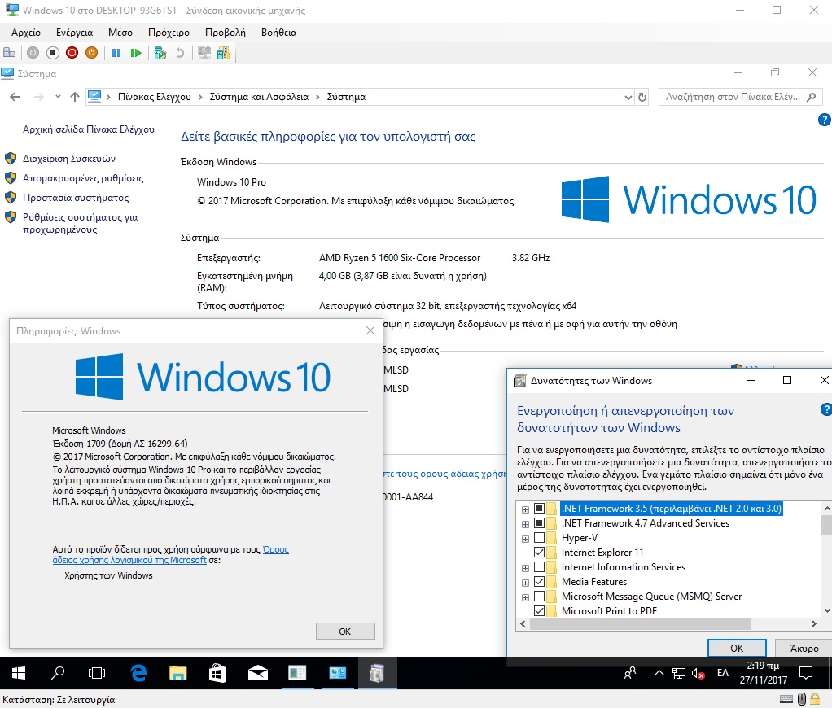Refresh the Σύστημα address bar

tap(642, 97)
